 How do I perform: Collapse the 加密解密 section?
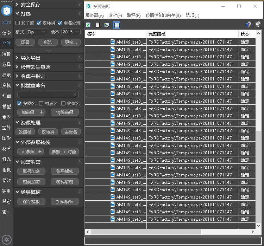(x=17, y=162)
